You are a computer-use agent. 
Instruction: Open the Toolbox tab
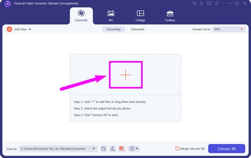170,16
